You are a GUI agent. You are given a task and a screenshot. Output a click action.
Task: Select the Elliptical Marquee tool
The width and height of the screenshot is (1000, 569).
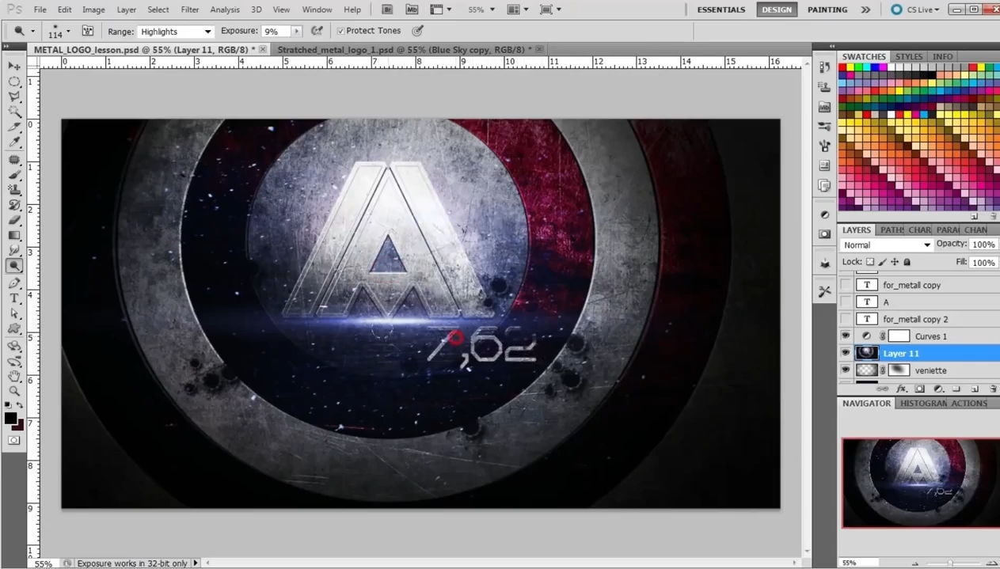pos(13,82)
